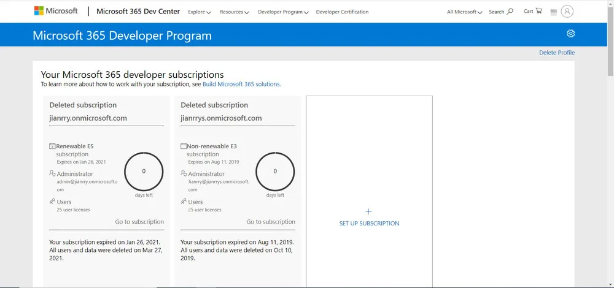The image size is (614, 288).
Task: Open Build Microsoft 365 solutions link
Action: [x=241, y=84]
